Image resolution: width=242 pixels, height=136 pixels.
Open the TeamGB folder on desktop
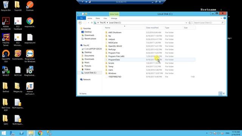18,6
